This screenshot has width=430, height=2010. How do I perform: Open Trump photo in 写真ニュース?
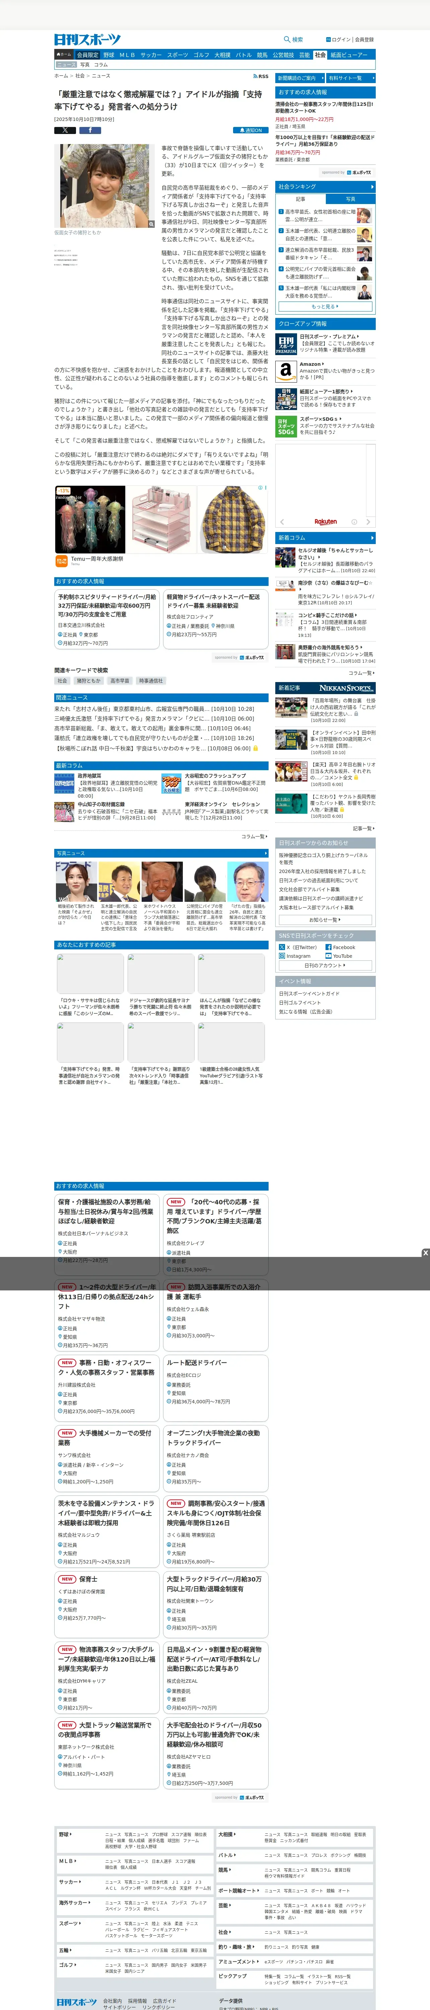point(162,882)
